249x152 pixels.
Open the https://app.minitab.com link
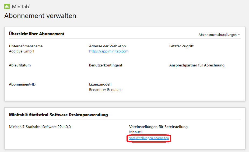[109, 51]
